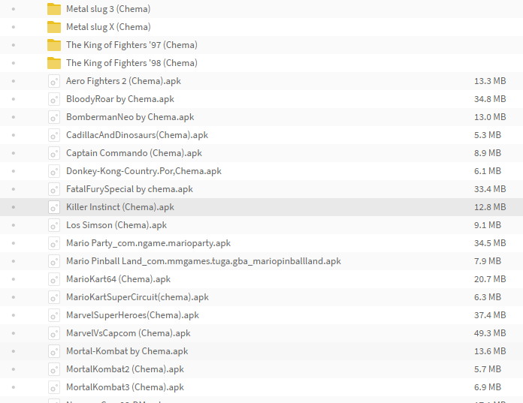Click folder icon for King of Fighters '97
Viewport: 523px width, 403px height.
pos(54,45)
